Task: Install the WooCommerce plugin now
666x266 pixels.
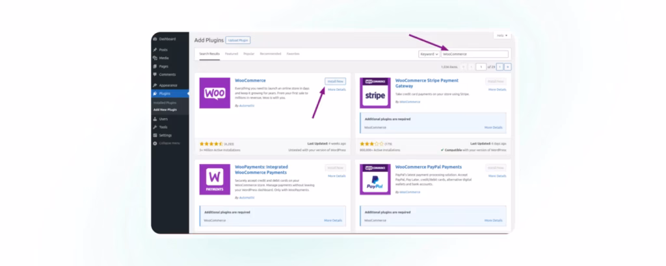Action: (336, 81)
